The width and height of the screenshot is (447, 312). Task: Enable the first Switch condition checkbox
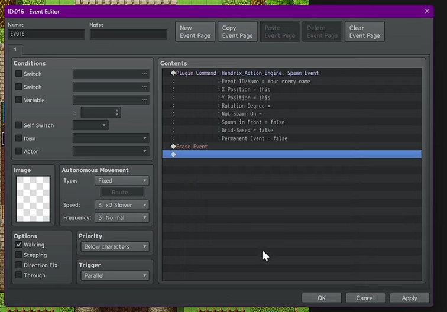(19, 74)
